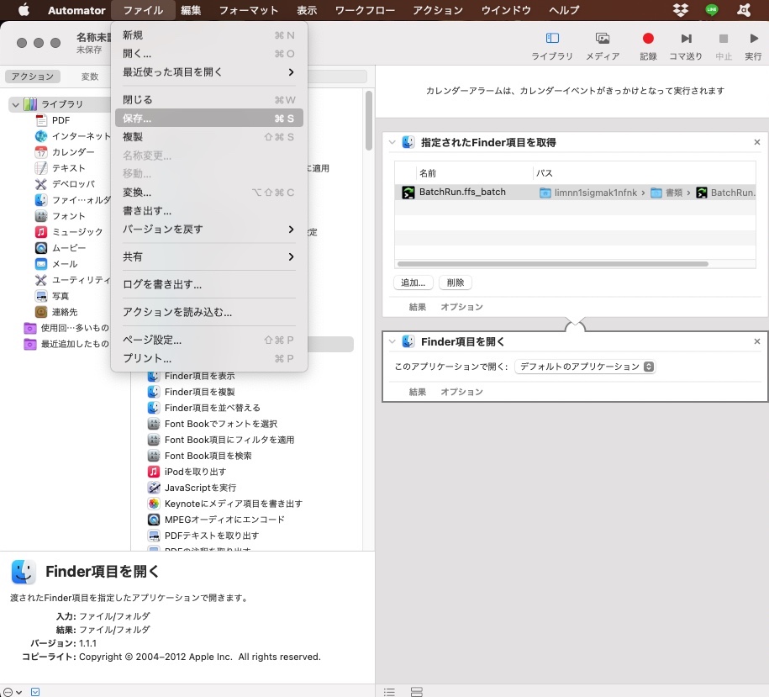Open the デフォルトのアプリケーション popup menu
769x697 pixels.
(x=585, y=367)
